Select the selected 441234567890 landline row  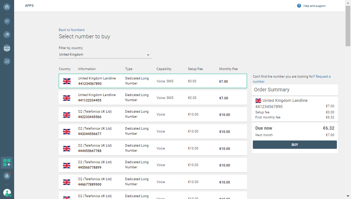(152, 81)
